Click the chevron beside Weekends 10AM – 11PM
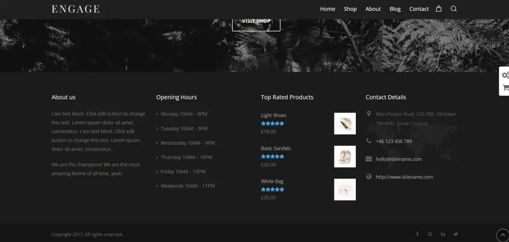The width and height of the screenshot is (509, 242). (157, 186)
